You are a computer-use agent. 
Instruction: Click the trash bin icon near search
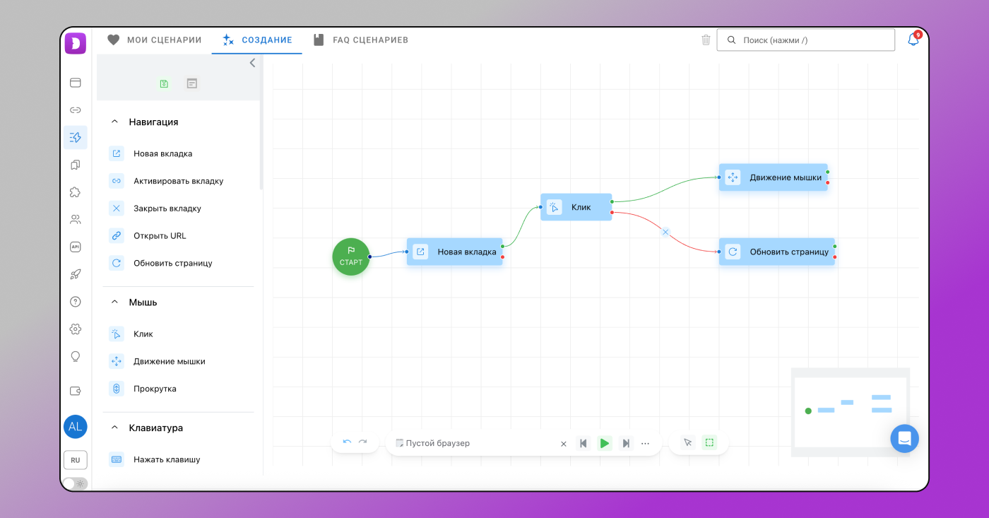coord(706,40)
